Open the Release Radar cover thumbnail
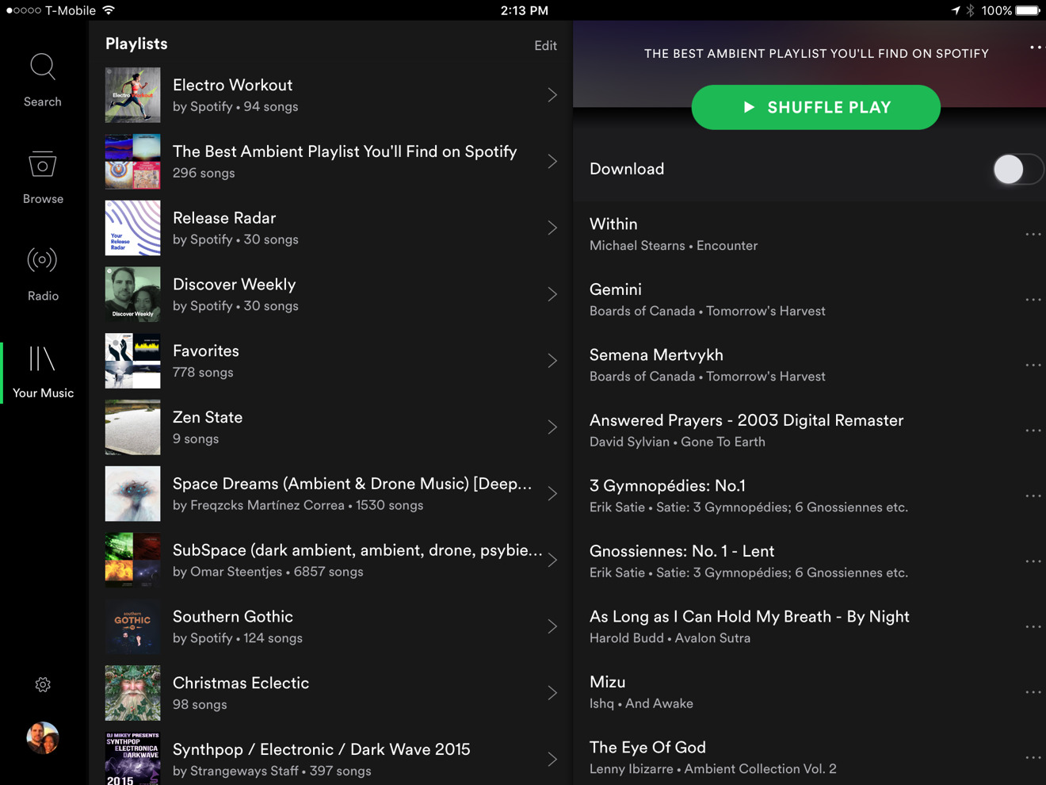 132,228
